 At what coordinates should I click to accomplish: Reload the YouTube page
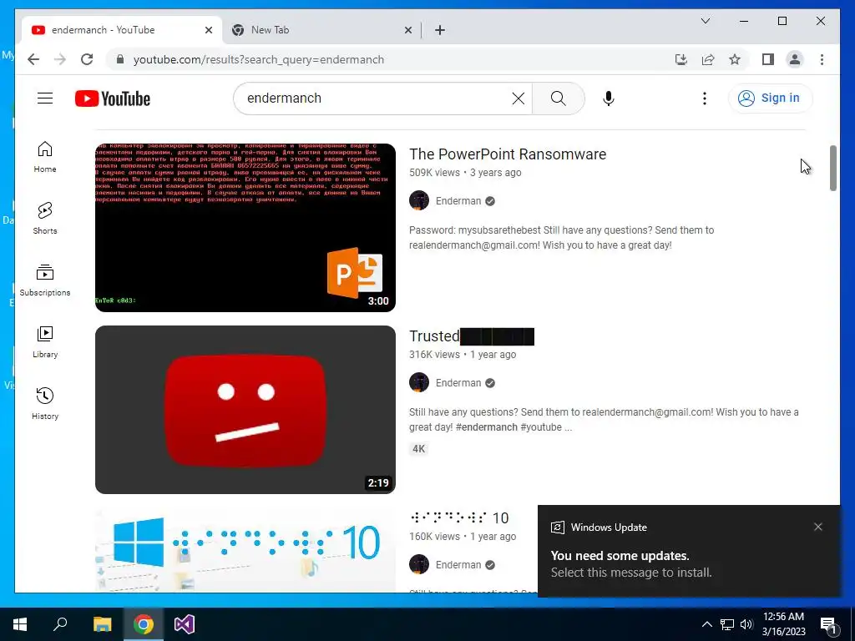pyautogui.click(x=87, y=59)
